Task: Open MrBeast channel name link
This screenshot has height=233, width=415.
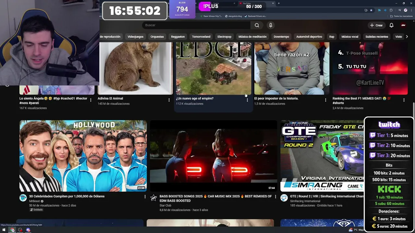Action: 34,201
